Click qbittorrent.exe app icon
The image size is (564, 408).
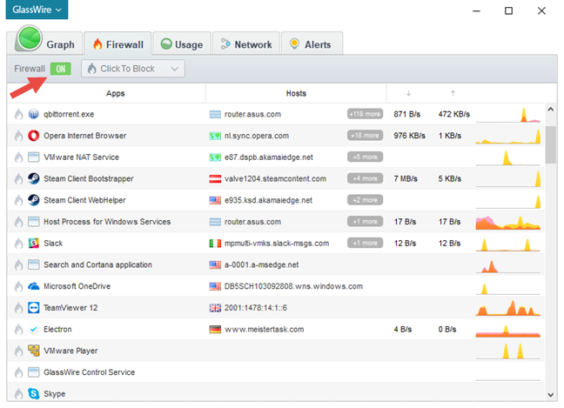pos(33,114)
